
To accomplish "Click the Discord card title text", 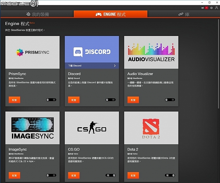I will click(x=74, y=74).
